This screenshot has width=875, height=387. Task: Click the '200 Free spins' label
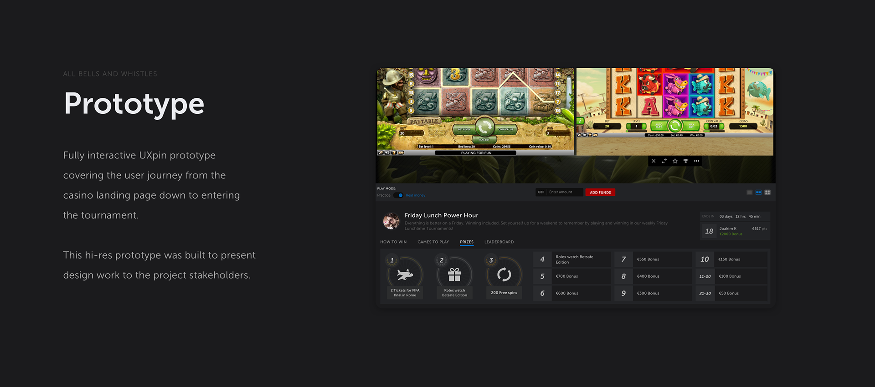[504, 293]
